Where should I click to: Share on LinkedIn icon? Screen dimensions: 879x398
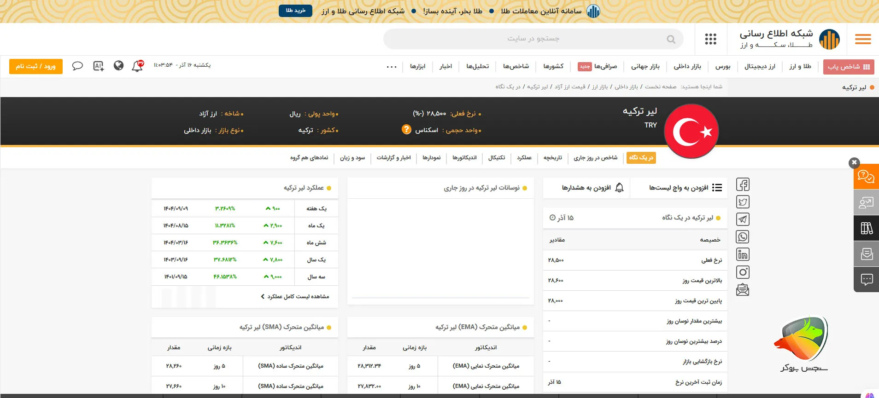pos(743,254)
